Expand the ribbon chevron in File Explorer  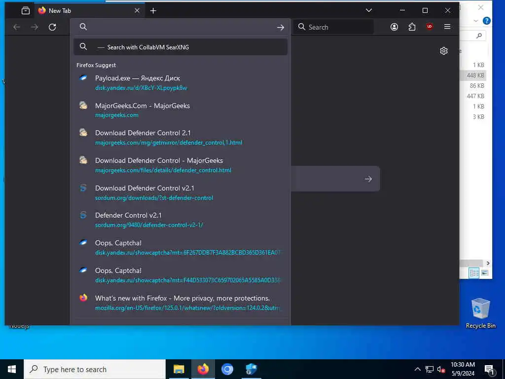pyautogui.click(x=476, y=21)
